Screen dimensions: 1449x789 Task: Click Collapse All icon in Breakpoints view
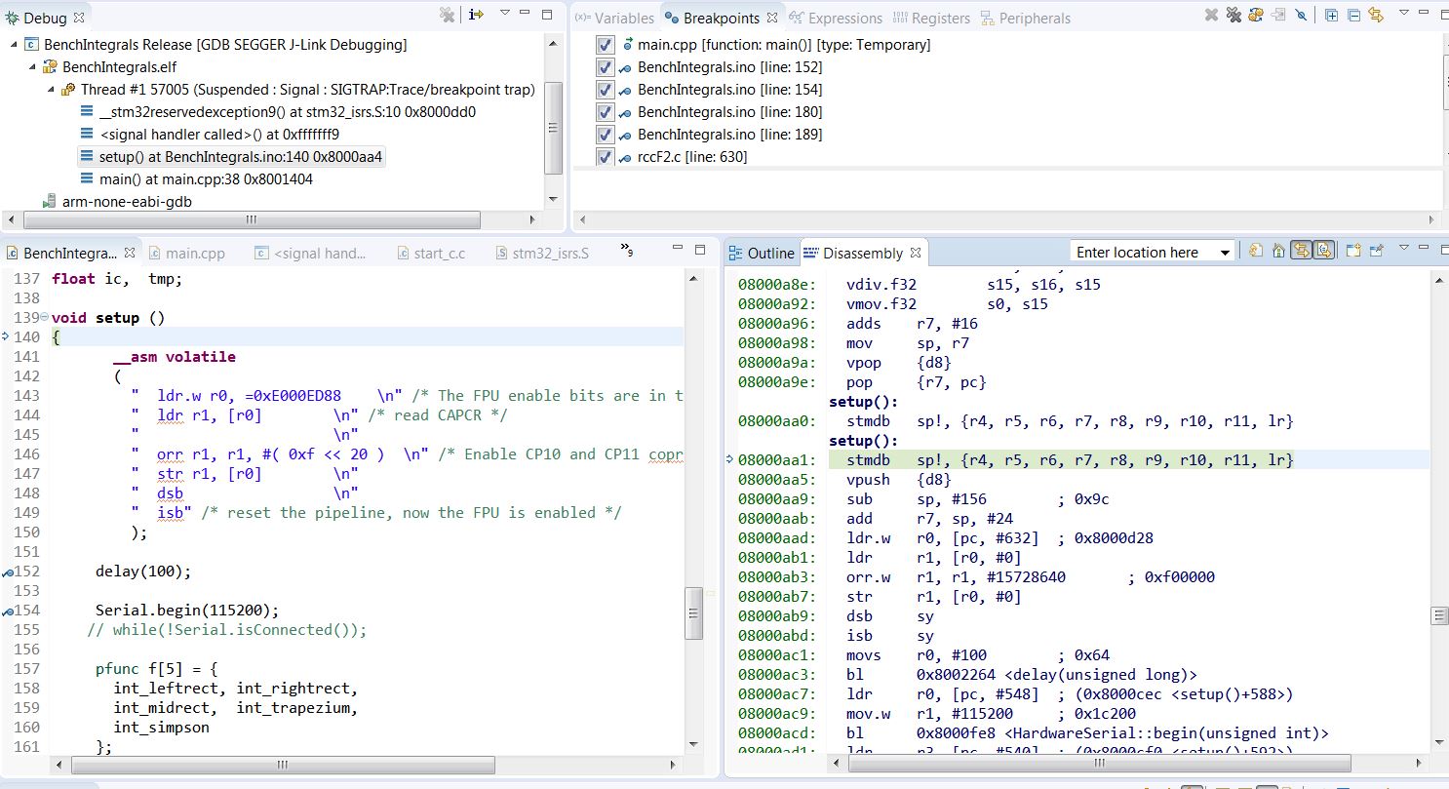(1353, 15)
